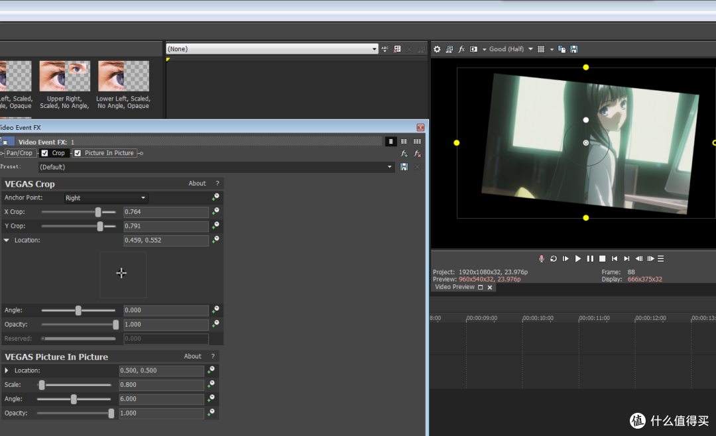The image size is (716, 436).
Task: Start playback with Play button
Action: (x=577, y=259)
